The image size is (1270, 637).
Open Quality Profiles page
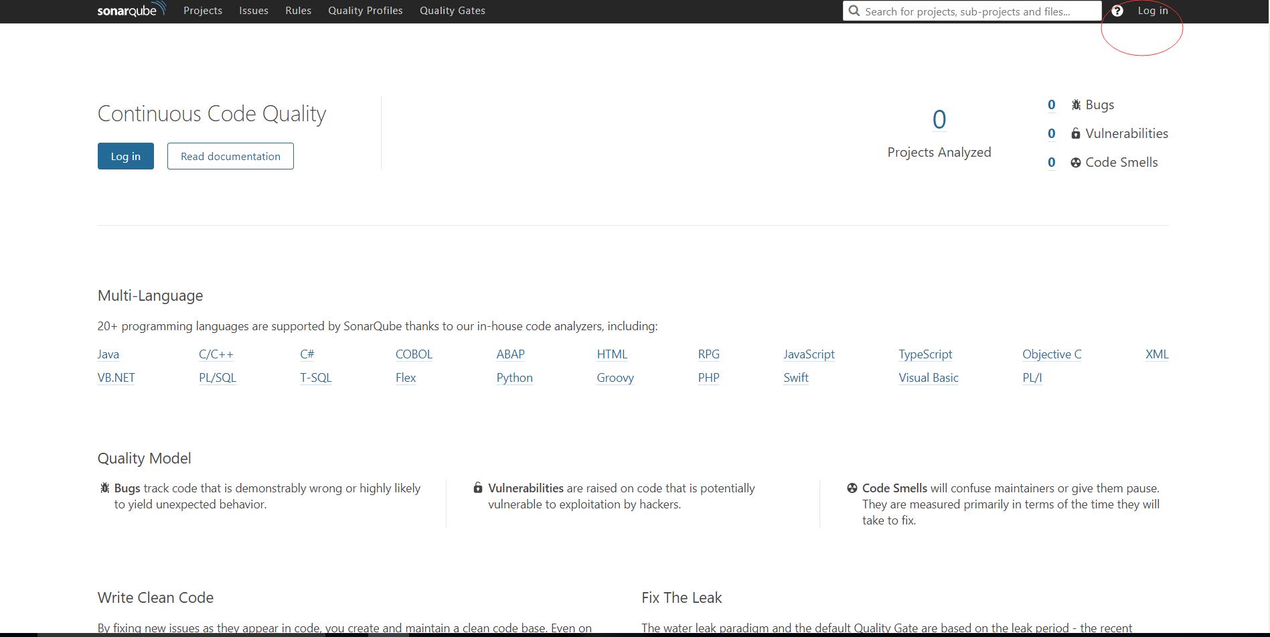point(366,11)
